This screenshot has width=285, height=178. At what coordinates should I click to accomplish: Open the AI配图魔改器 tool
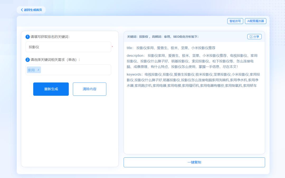(256, 21)
